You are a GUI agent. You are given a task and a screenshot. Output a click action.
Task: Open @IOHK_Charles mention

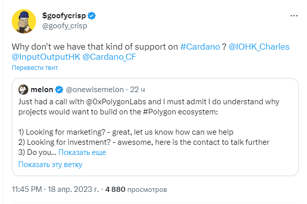(x=259, y=47)
